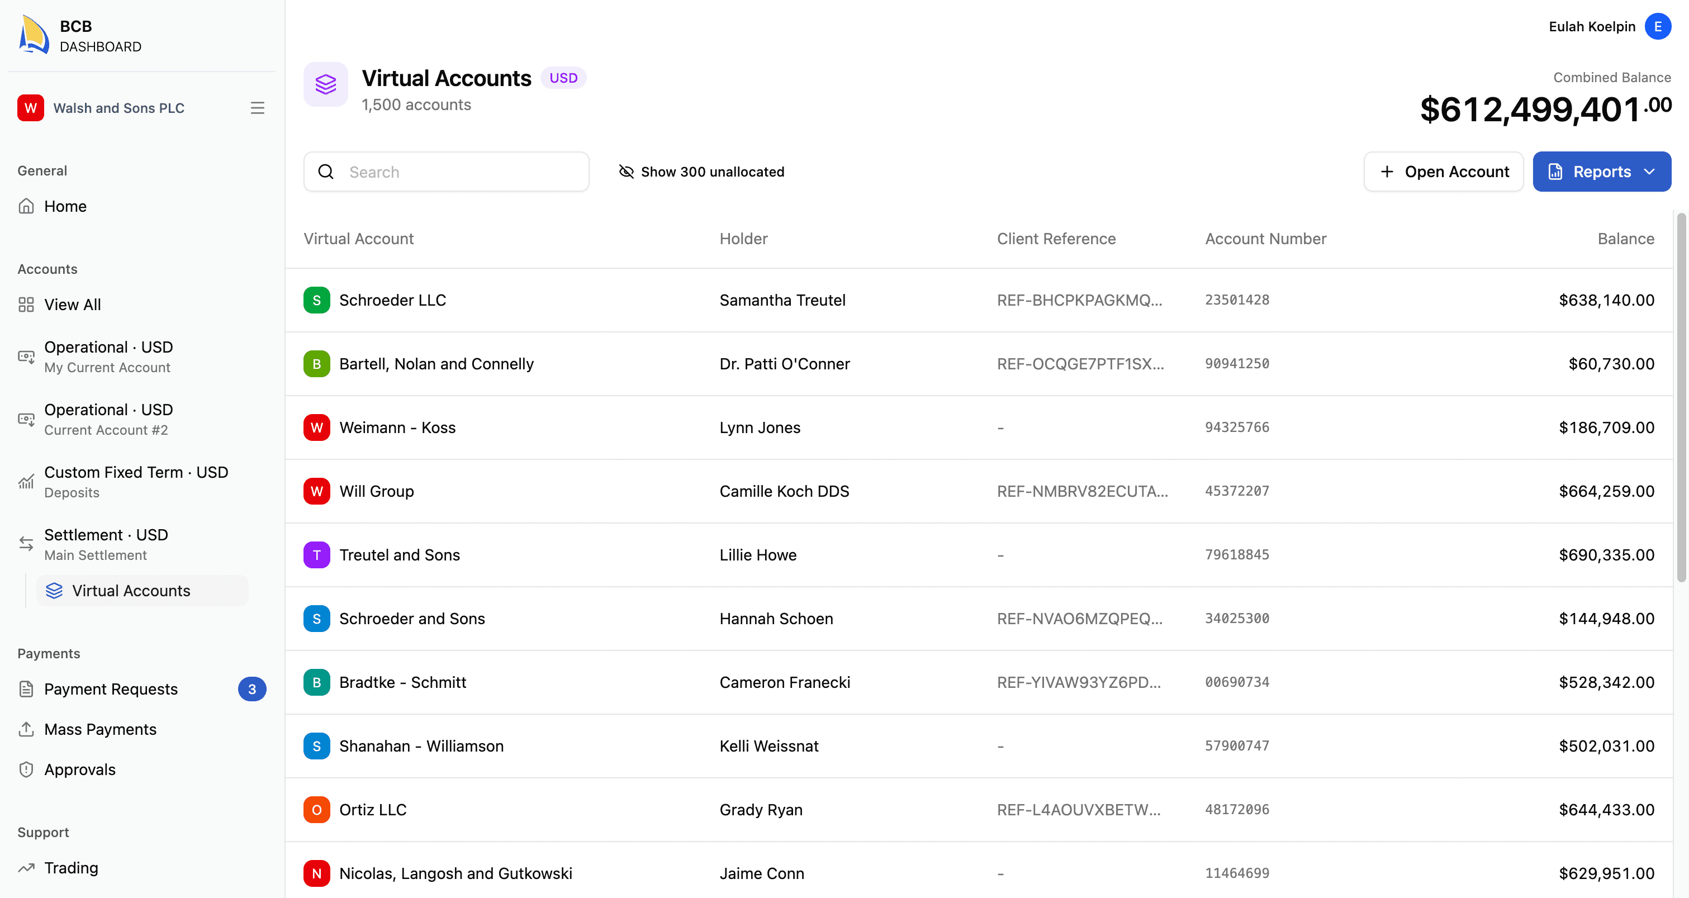
Task: Expand the Reports dropdown button
Action: click(x=1602, y=172)
